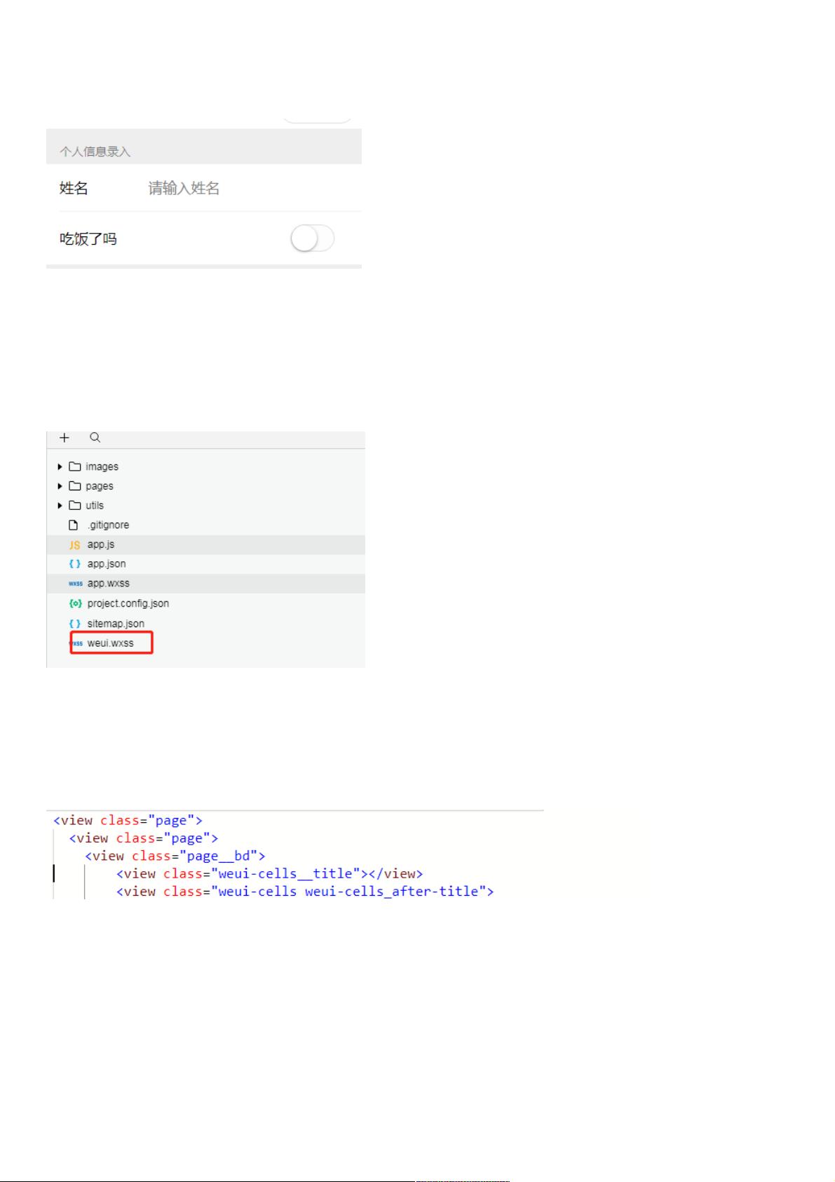Viewport: 835px width, 1182px height.
Task: Click the search magnifier icon in file panel
Action: pyautogui.click(x=95, y=438)
